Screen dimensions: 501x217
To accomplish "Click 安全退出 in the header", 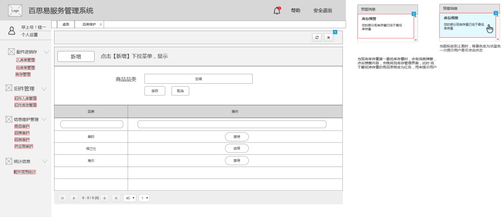I will point(323,11).
